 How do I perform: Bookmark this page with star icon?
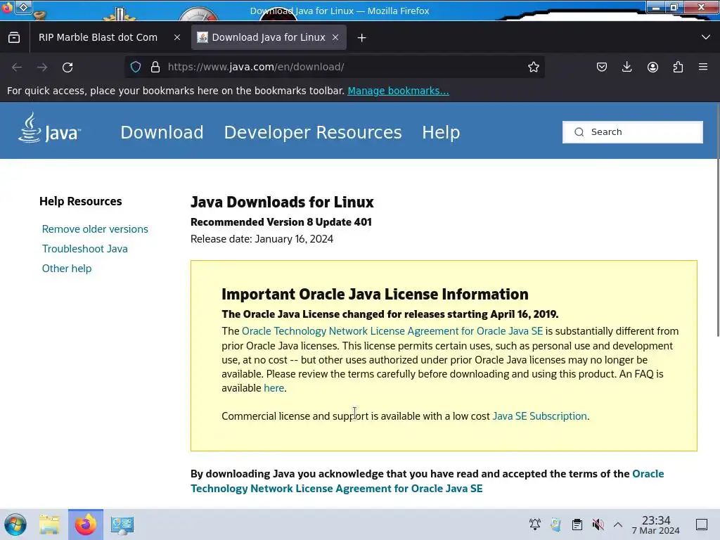tap(533, 67)
